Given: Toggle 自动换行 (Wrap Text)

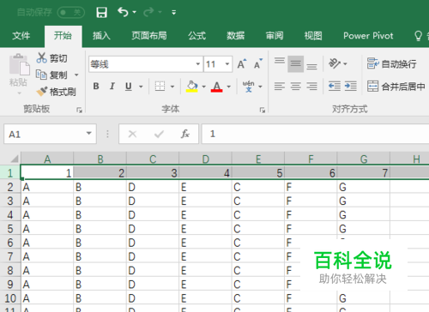Looking at the screenshot, I should pyautogui.click(x=391, y=63).
